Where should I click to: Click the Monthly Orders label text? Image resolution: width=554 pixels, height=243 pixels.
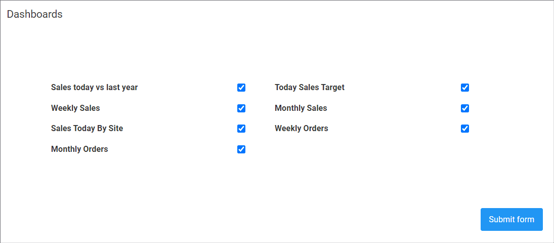[79, 149]
